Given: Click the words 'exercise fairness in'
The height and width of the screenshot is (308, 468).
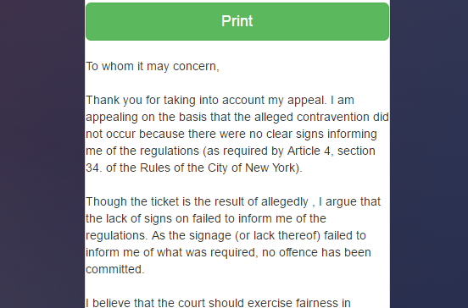Looking at the screenshot, I should [299, 303].
